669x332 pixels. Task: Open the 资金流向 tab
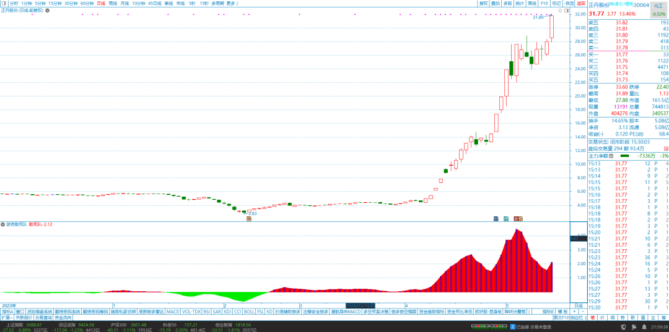[63, 318]
